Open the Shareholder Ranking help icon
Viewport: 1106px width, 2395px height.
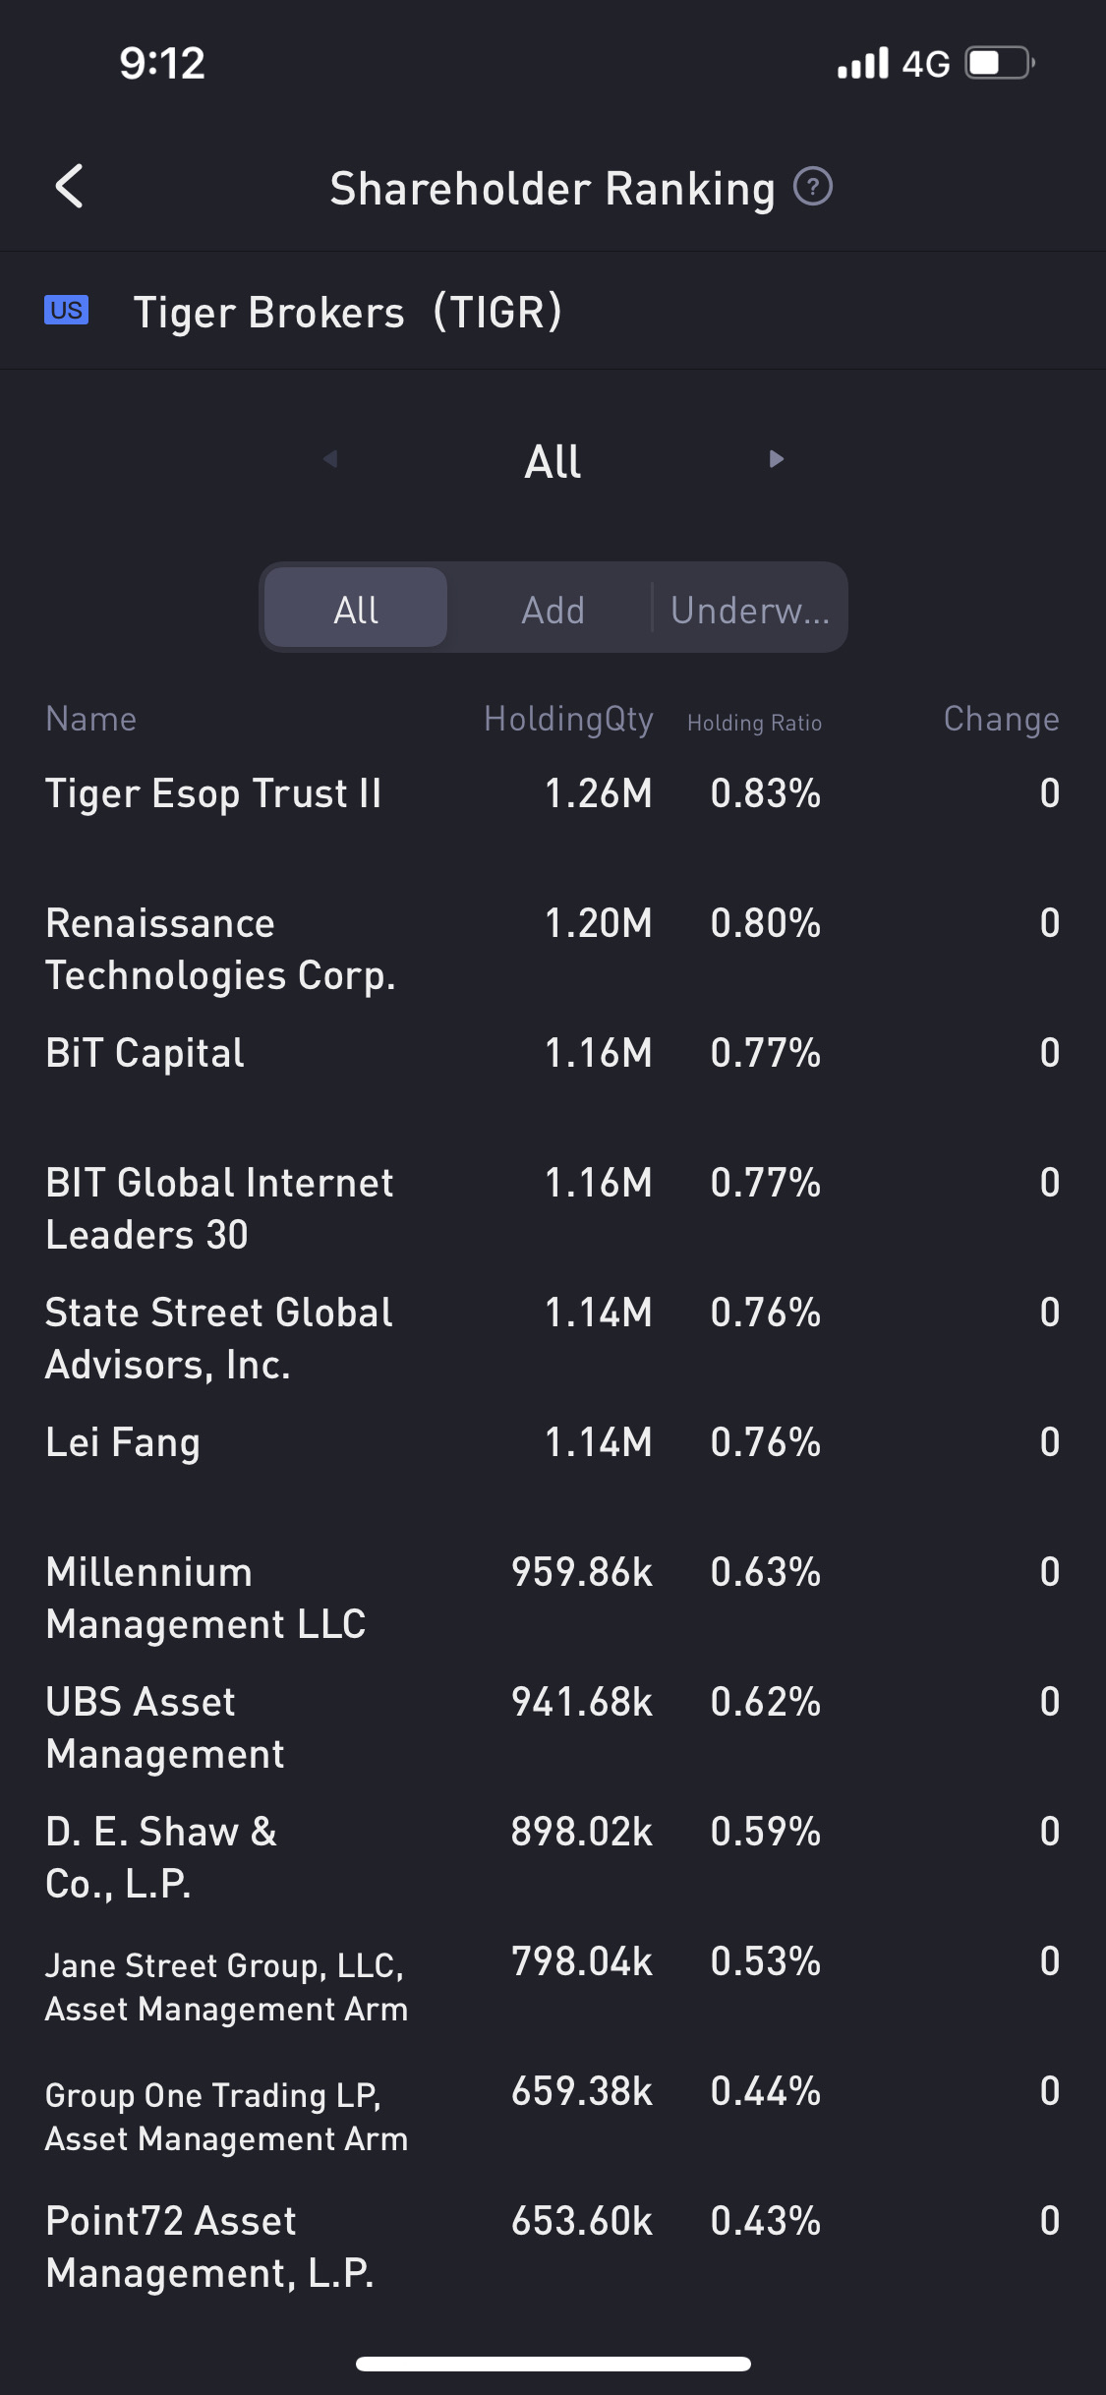[813, 187]
